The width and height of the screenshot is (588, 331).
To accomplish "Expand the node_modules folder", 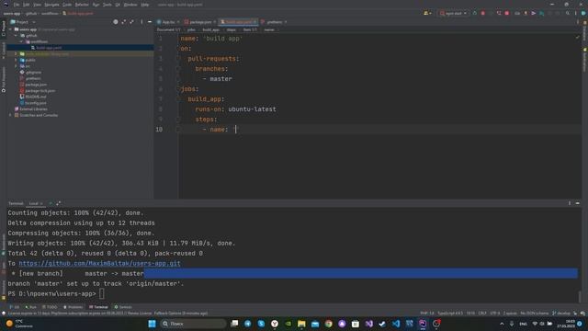I will (17, 53).
